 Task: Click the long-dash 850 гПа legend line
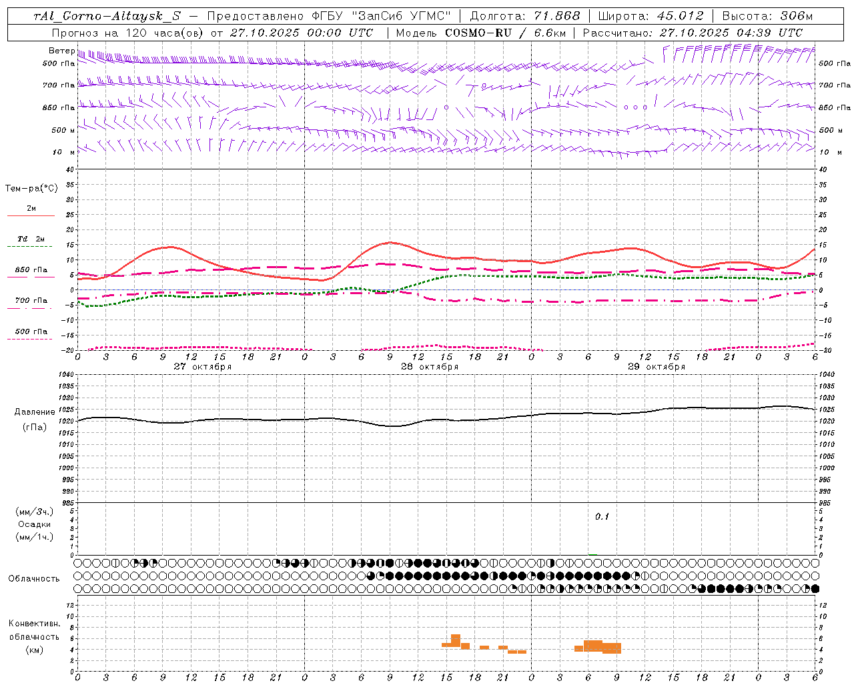click(31, 277)
